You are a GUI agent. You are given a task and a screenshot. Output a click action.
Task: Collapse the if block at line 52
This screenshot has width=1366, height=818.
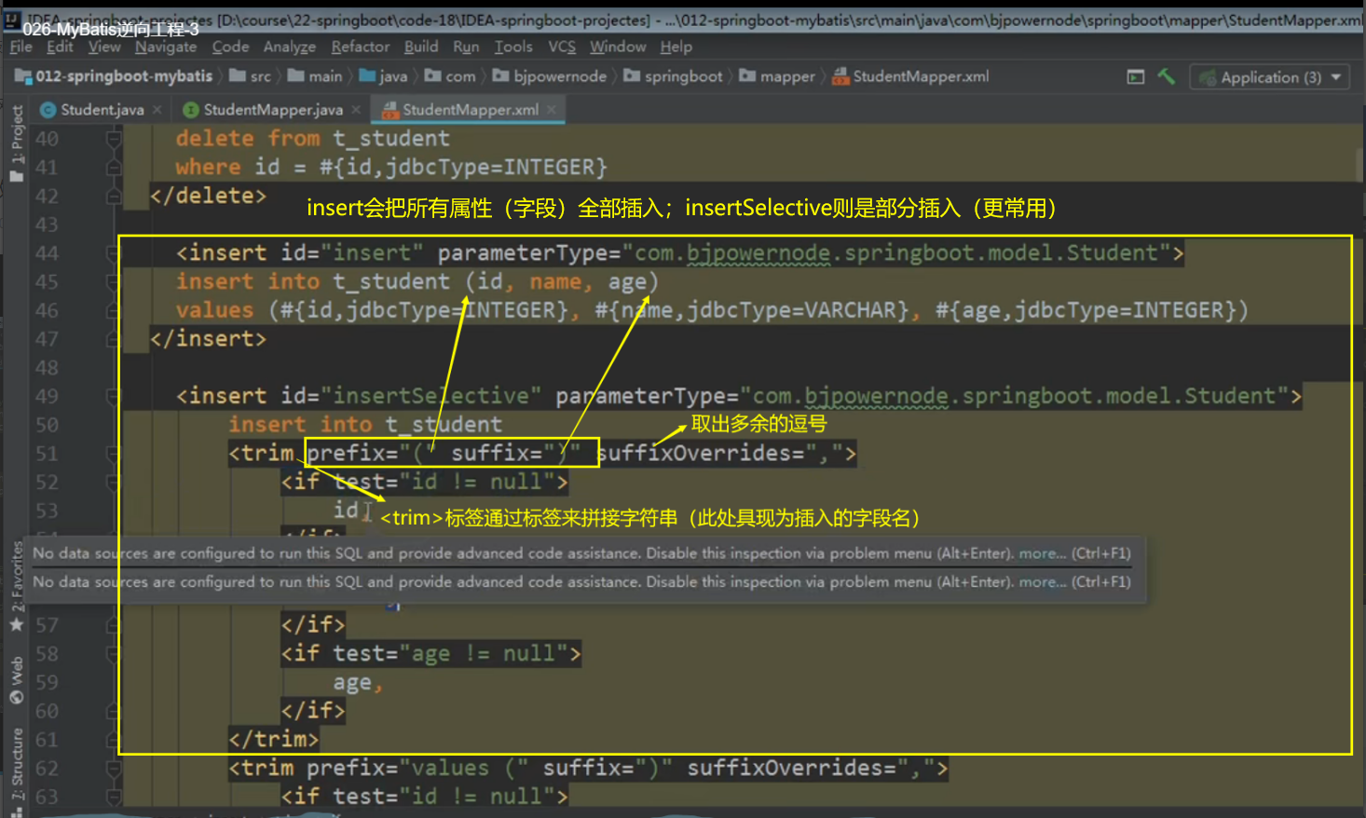tap(114, 483)
